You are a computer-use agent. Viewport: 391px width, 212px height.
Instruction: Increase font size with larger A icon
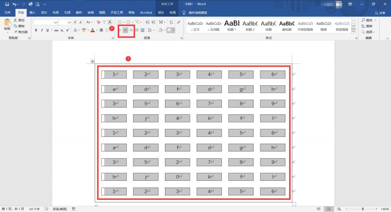pos(75,22)
